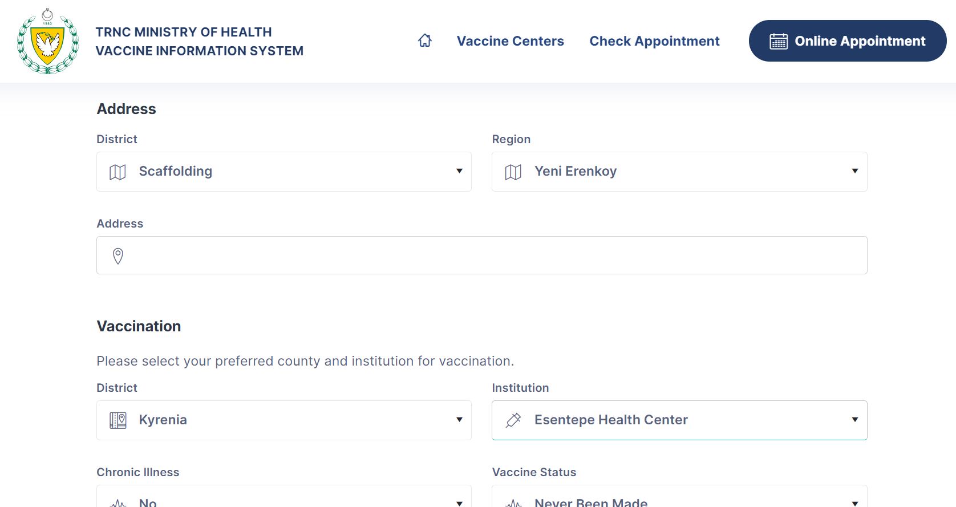Go to Vaccine Centers page
The image size is (956, 507).
(x=510, y=41)
